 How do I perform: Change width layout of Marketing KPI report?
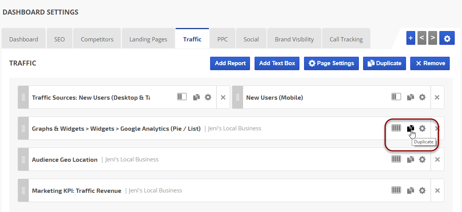pyautogui.click(x=396, y=190)
